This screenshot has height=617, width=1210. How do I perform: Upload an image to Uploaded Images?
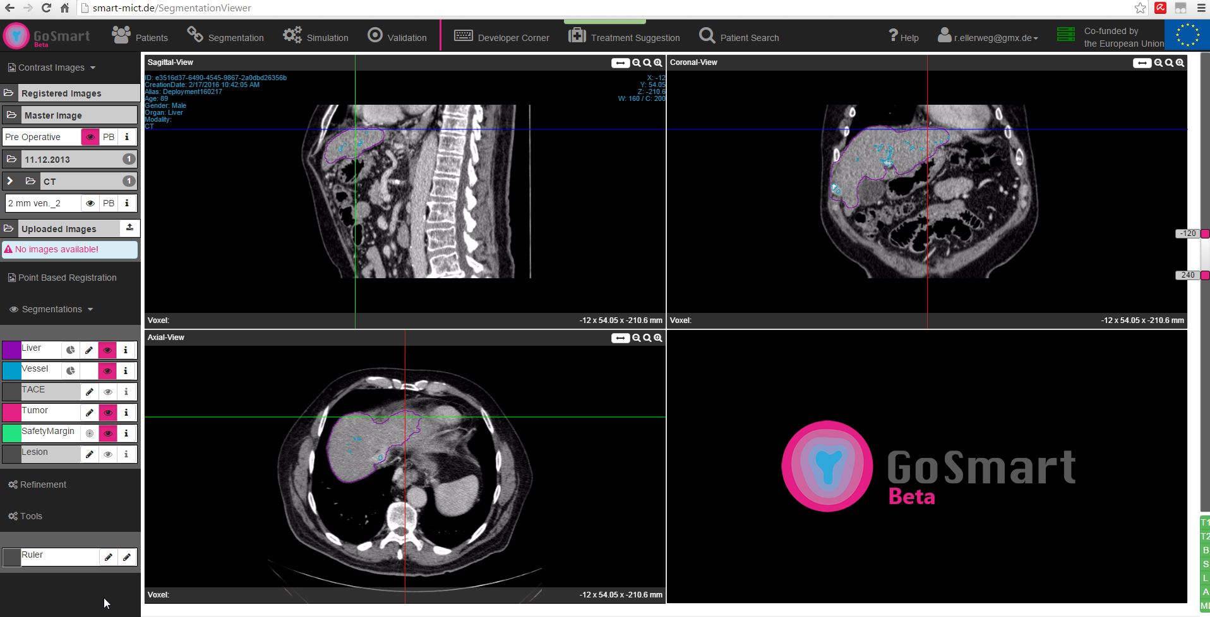(129, 228)
